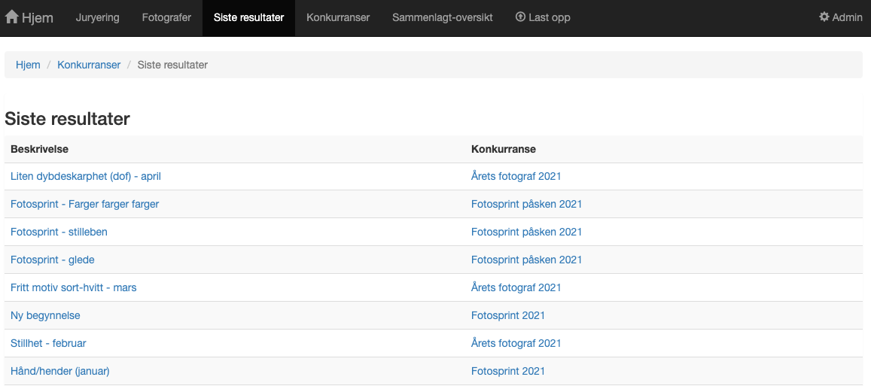Open the Hånd/hender (januar) result
This screenshot has height=386, width=871.
pos(60,371)
